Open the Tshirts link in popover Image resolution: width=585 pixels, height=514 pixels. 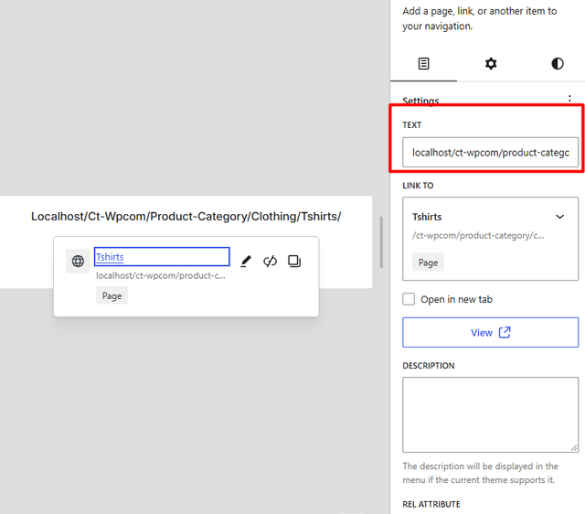tap(110, 257)
